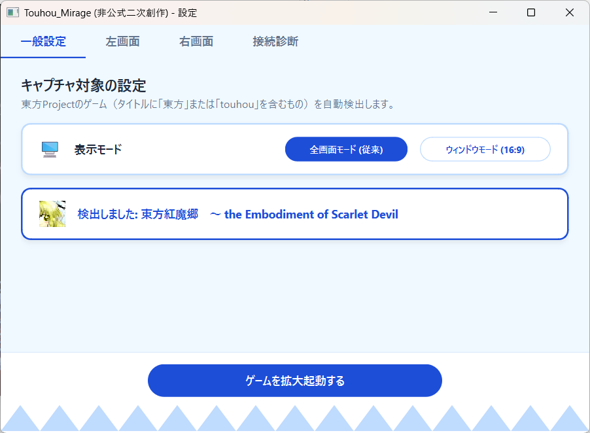
Task: Open the 接続診断 tab
Action: pyautogui.click(x=275, y=41)
